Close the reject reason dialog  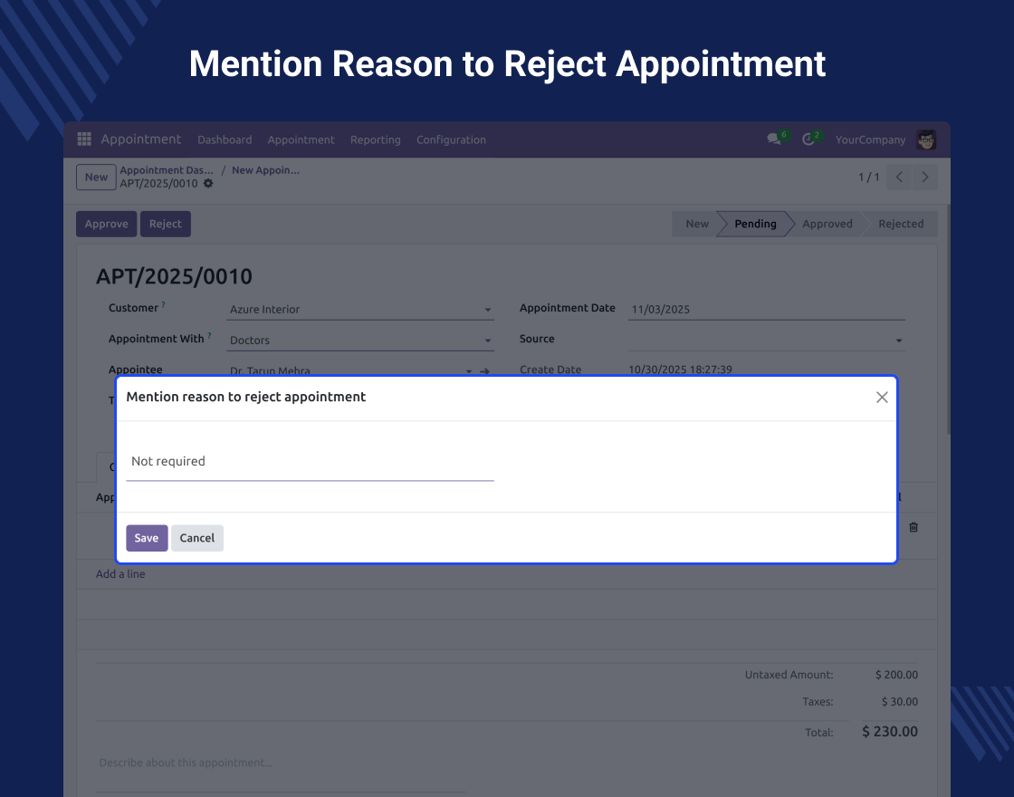point(882,398)
